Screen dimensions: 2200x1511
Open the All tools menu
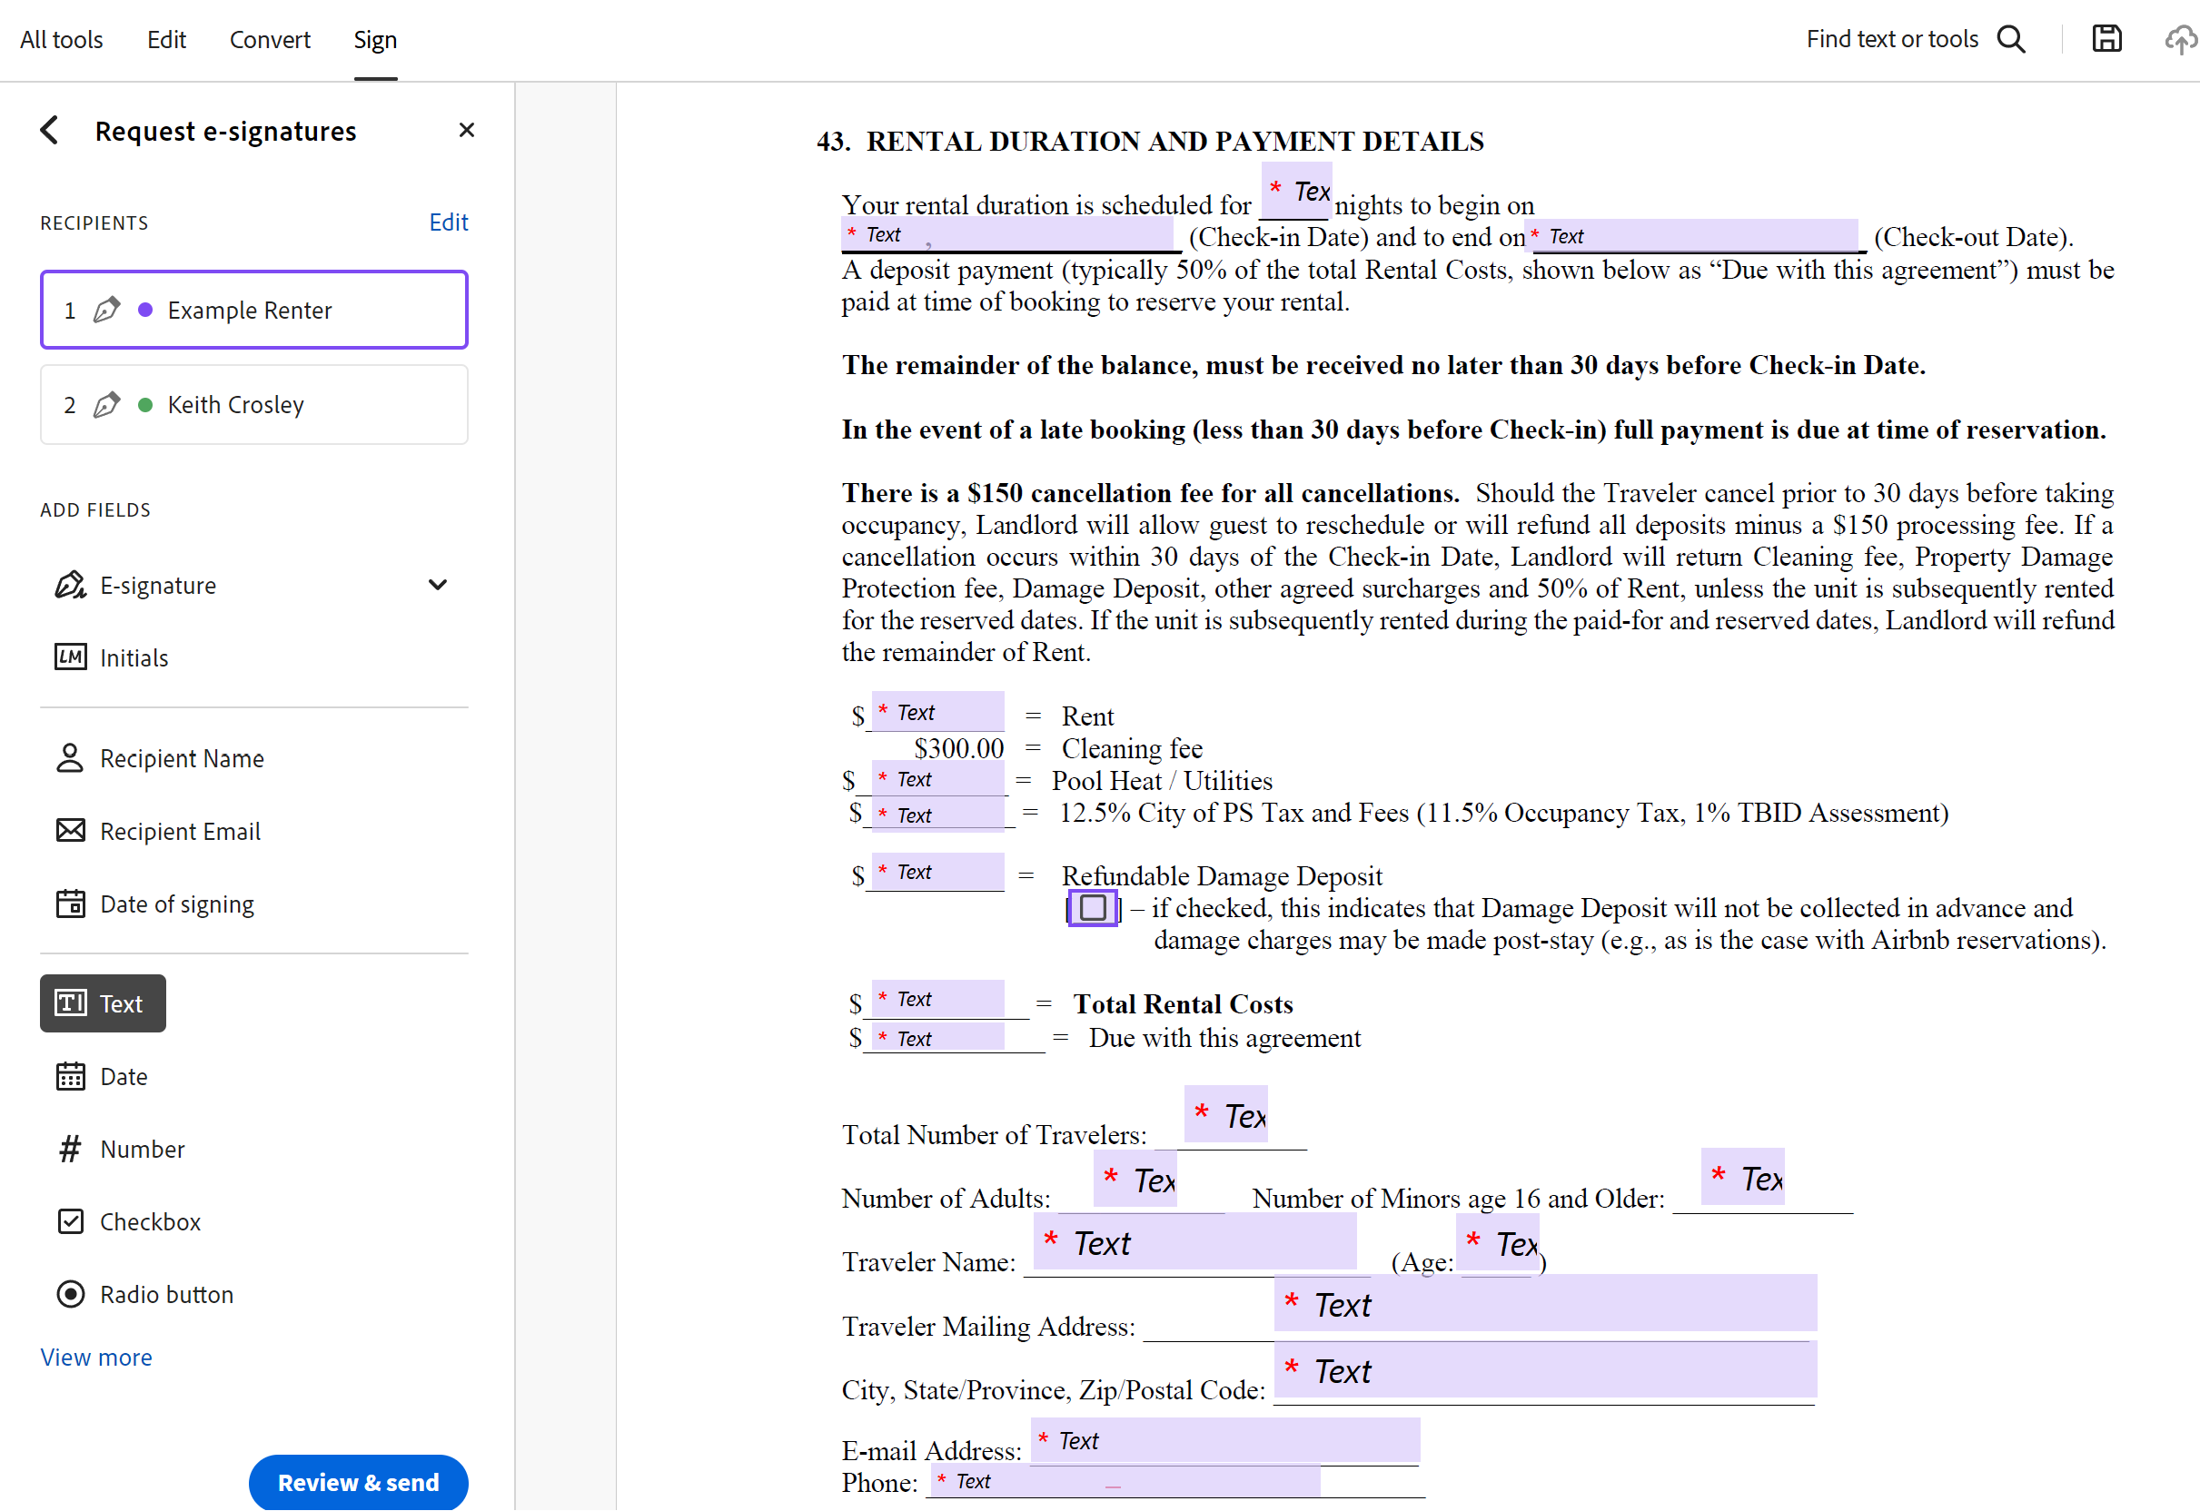click(x=61, y=39)
